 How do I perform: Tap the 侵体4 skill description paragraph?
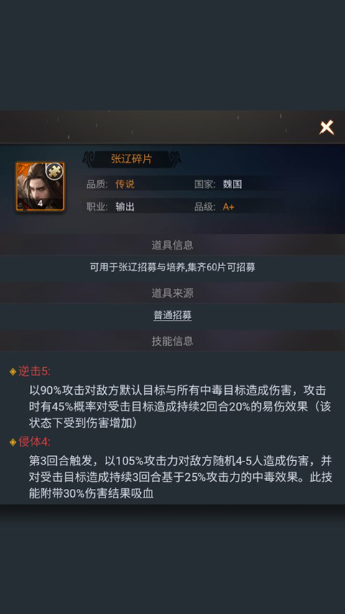click(x=180, y=477)
